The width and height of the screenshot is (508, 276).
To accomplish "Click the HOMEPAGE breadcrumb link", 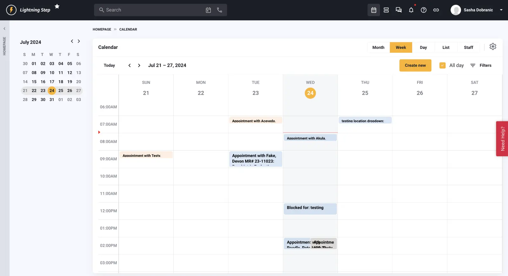I will (102, 29).
